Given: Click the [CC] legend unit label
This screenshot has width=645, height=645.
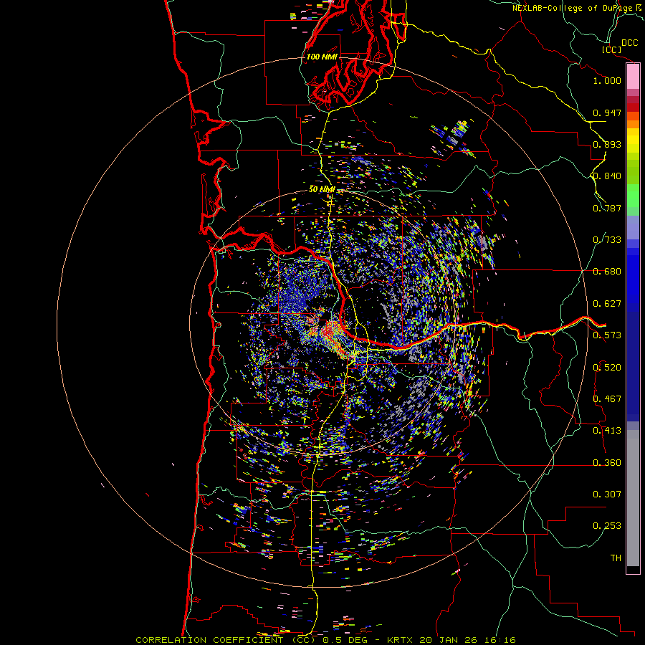Looking at the screenshot, I should pyautogui.click(x=611, y=49).
